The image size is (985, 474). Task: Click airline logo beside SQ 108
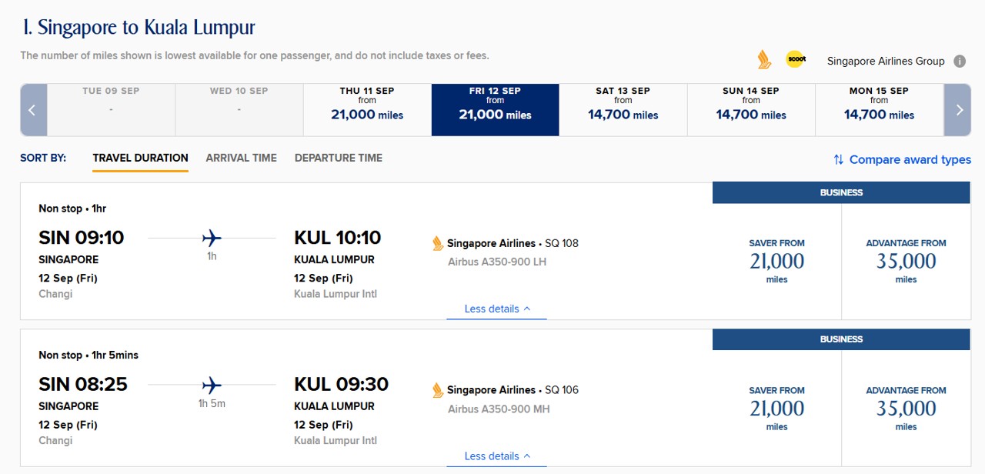(438, 244)
